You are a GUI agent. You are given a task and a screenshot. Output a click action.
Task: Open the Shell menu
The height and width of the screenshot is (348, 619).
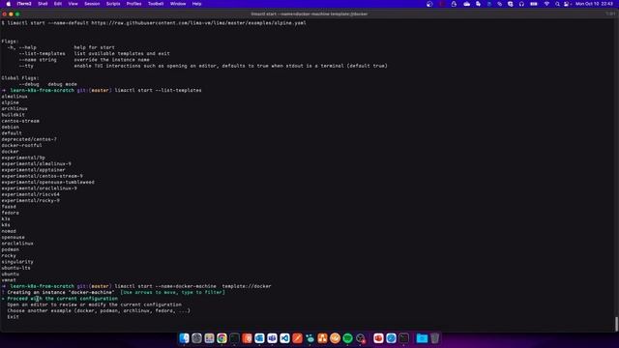(x=43, y=4)
